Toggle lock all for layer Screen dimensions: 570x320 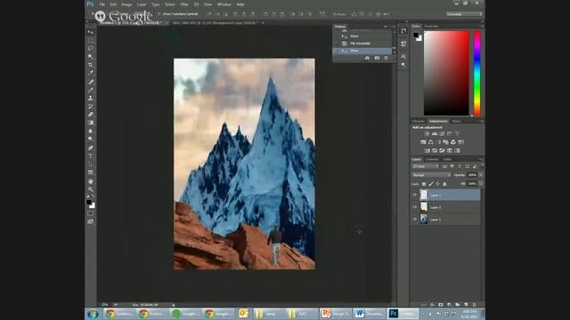(444, 184)
